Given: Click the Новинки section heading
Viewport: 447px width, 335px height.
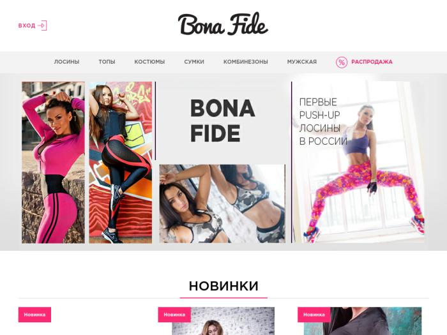Looking at the screenshot, I should coord(223,286).
